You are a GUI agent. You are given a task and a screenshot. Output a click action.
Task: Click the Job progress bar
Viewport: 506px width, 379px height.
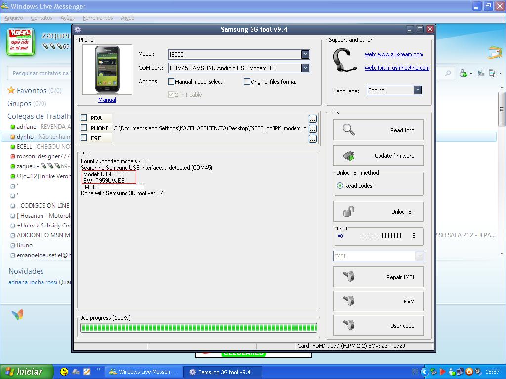(x=199, y=328)
